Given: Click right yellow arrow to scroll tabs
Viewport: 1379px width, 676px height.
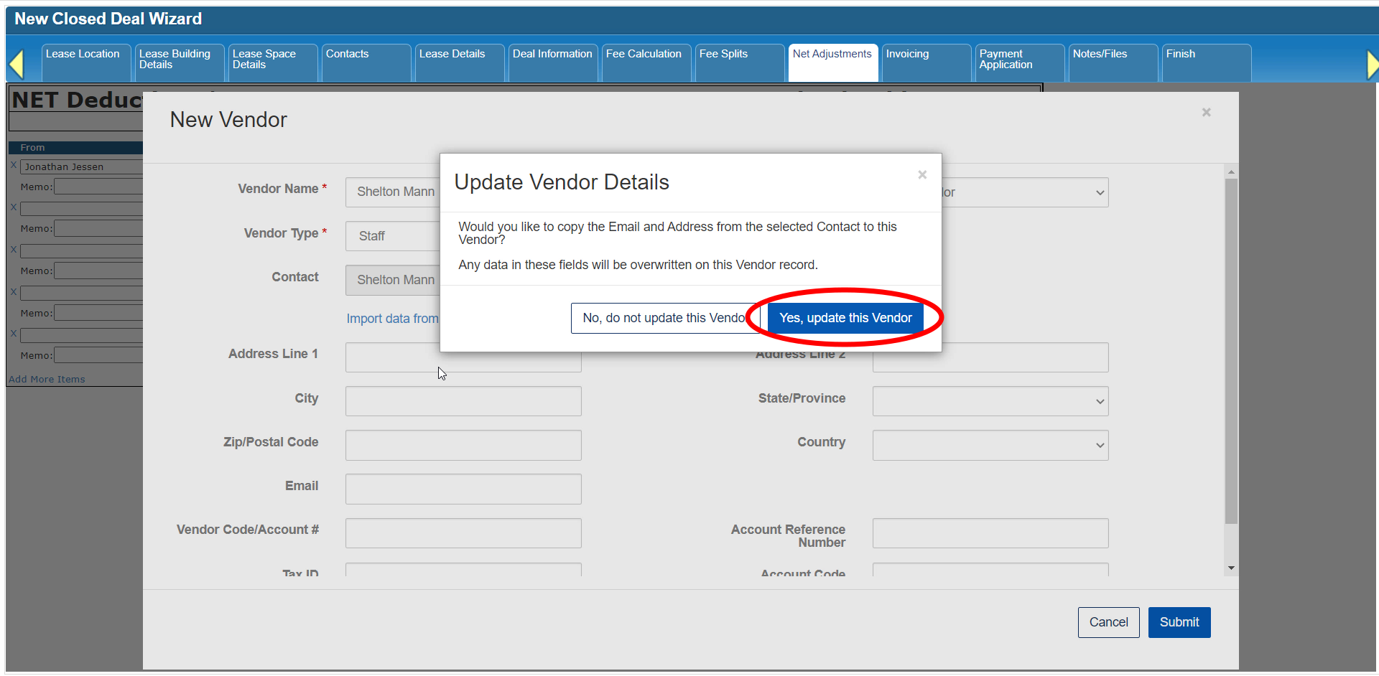Looking at the screenshot, I should (x=1371, y=65).
